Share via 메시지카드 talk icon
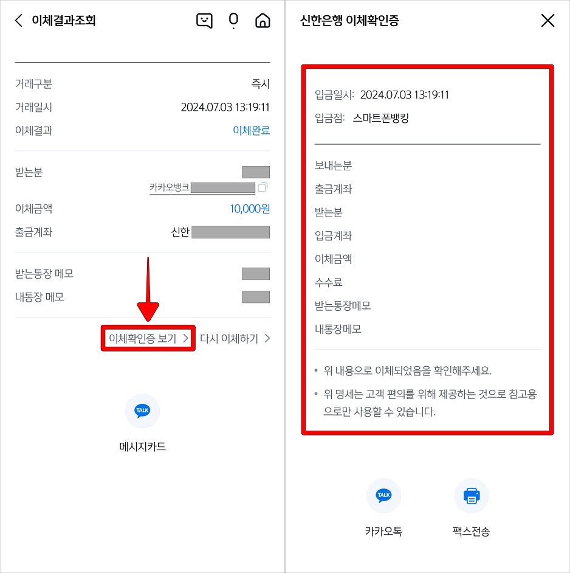 coord(142,411)
